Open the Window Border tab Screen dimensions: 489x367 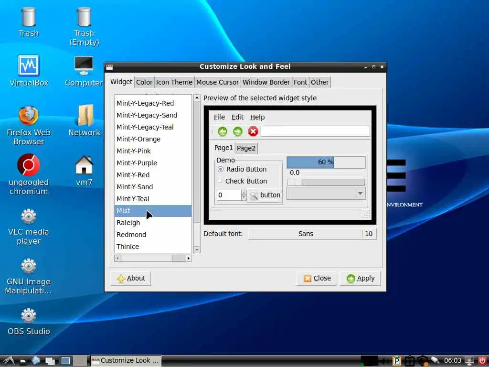[x=266, y=82]
